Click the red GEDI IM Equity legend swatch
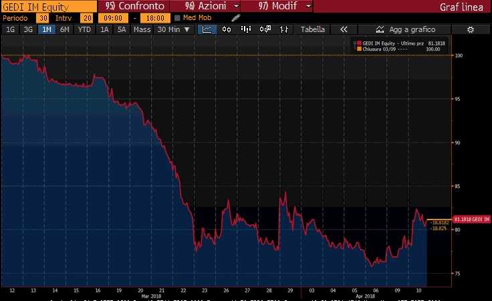Screen dimensions: 492x301 (359, 43)
